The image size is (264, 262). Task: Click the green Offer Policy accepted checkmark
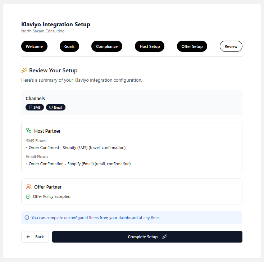pyautogui.click(x=28, y=197)
